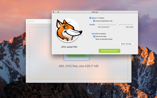Image resolution: width=157 pixels, height=98 pixels.
Task: Enable Ask before saveing checkbox
Action: (90, 34)
